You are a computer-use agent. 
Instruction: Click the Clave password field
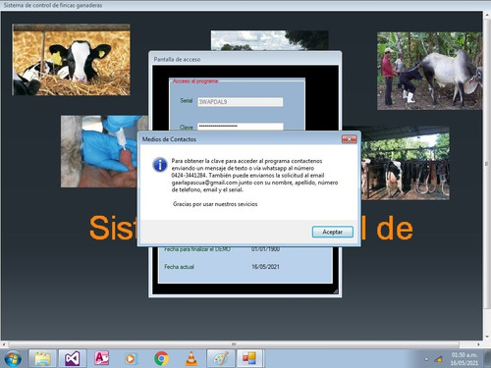coord(241,127)
